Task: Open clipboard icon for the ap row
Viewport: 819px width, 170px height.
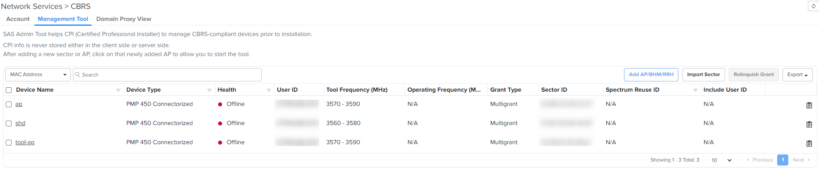Action: [809, 105]
